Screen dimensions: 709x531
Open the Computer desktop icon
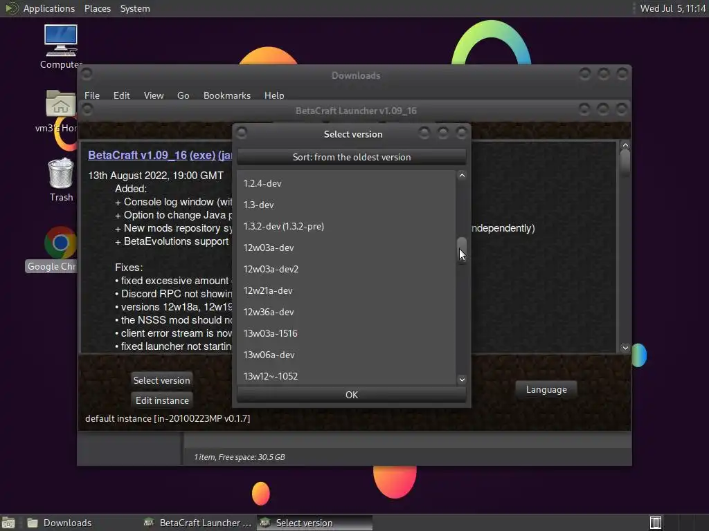(61, 46)
